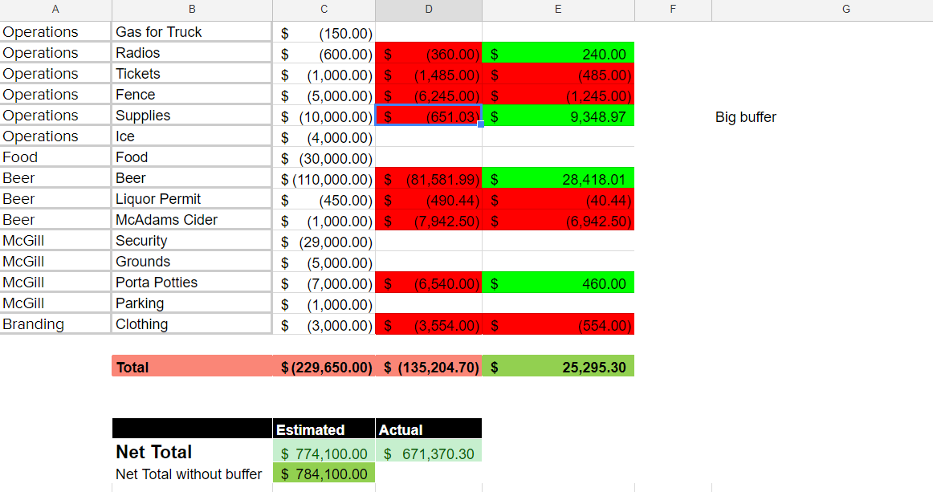Viewport: 933px width, 492px height.
Task: Click the 'Ice' item cell
Action: [x=192, y=136]
